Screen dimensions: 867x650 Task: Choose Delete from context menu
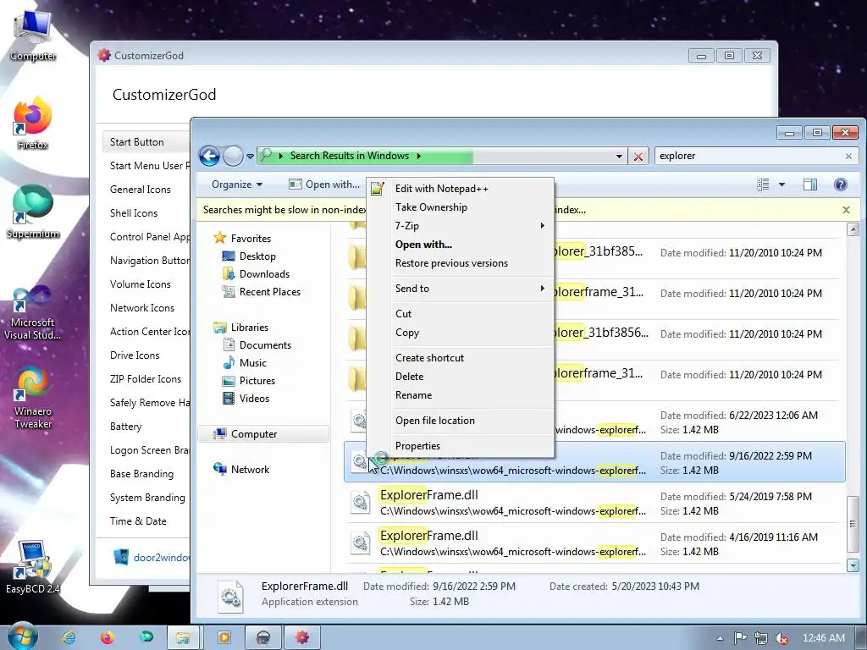(460, 377)
